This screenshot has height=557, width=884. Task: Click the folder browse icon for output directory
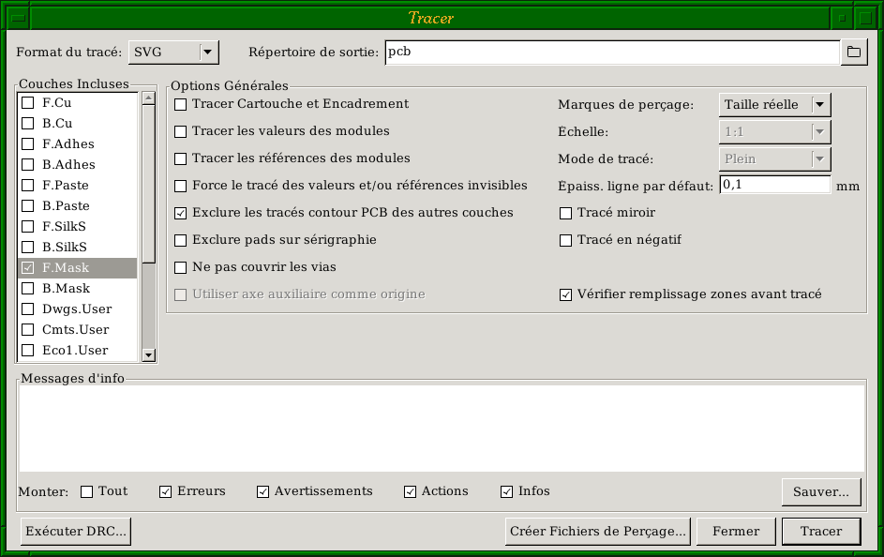click(x=853, y=53)
